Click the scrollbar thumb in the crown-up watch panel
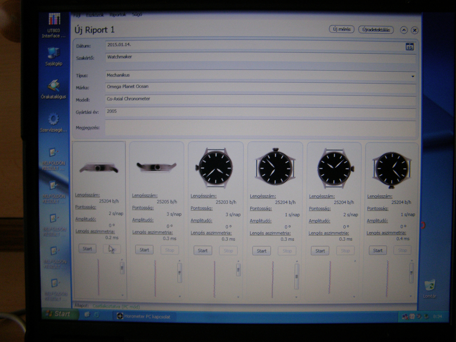The width and height of the screenshot is (456, 342). 297,276
